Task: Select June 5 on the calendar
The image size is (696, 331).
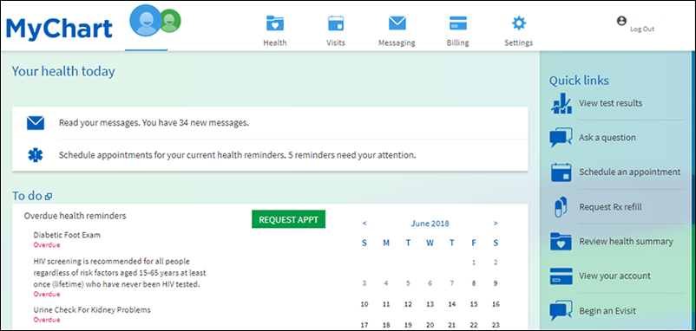Action: click(x=408, y=283)
